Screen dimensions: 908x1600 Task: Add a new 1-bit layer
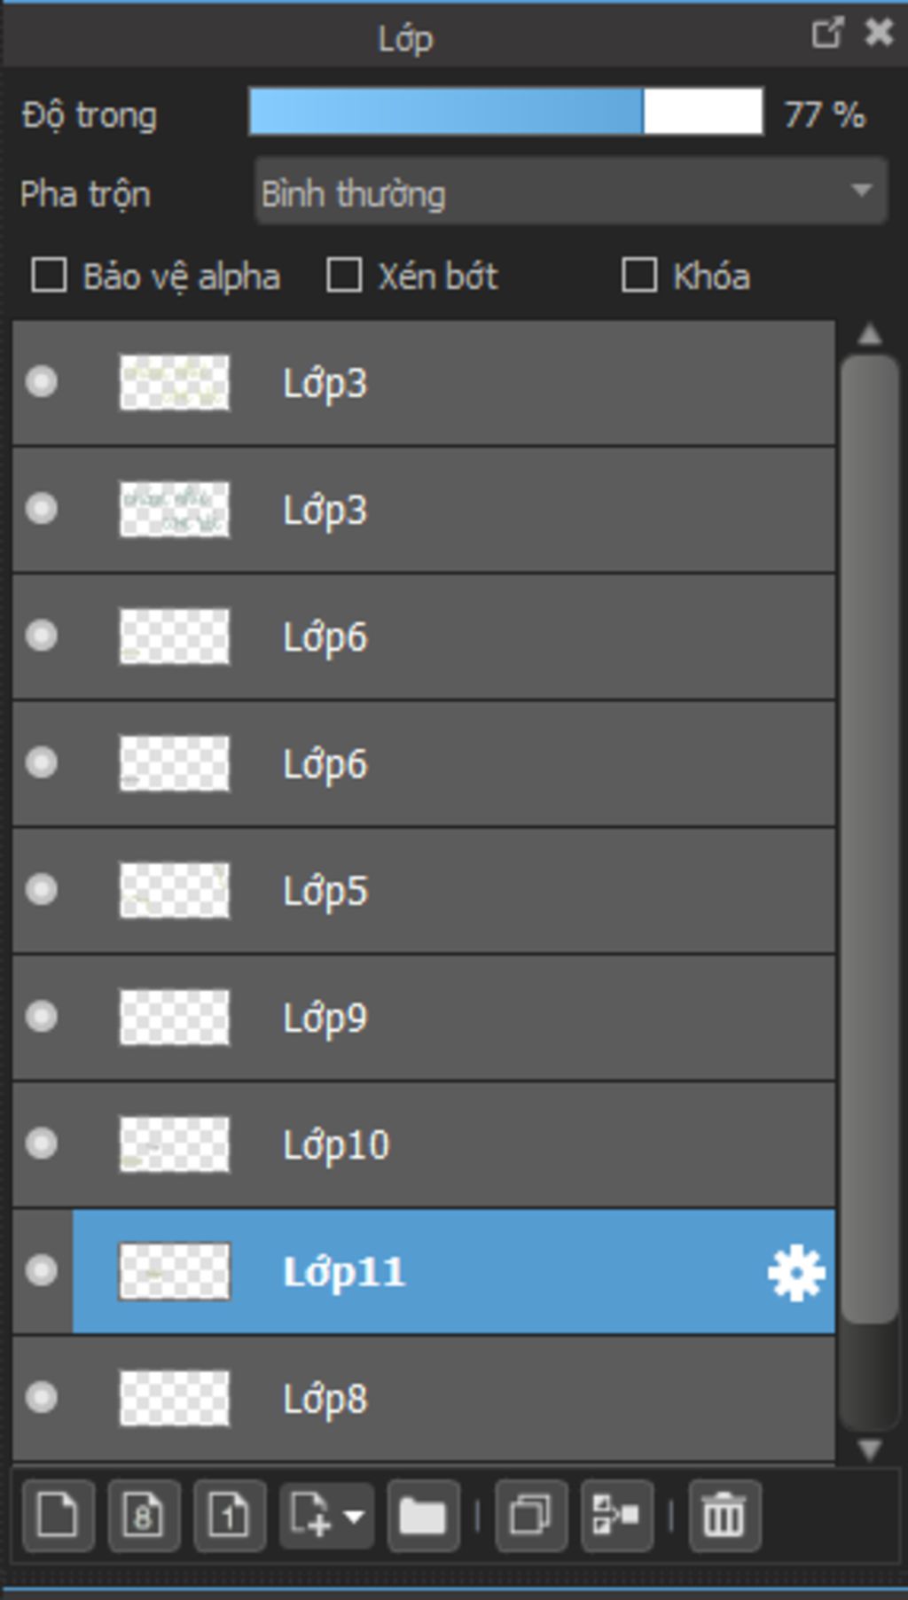229,1516
